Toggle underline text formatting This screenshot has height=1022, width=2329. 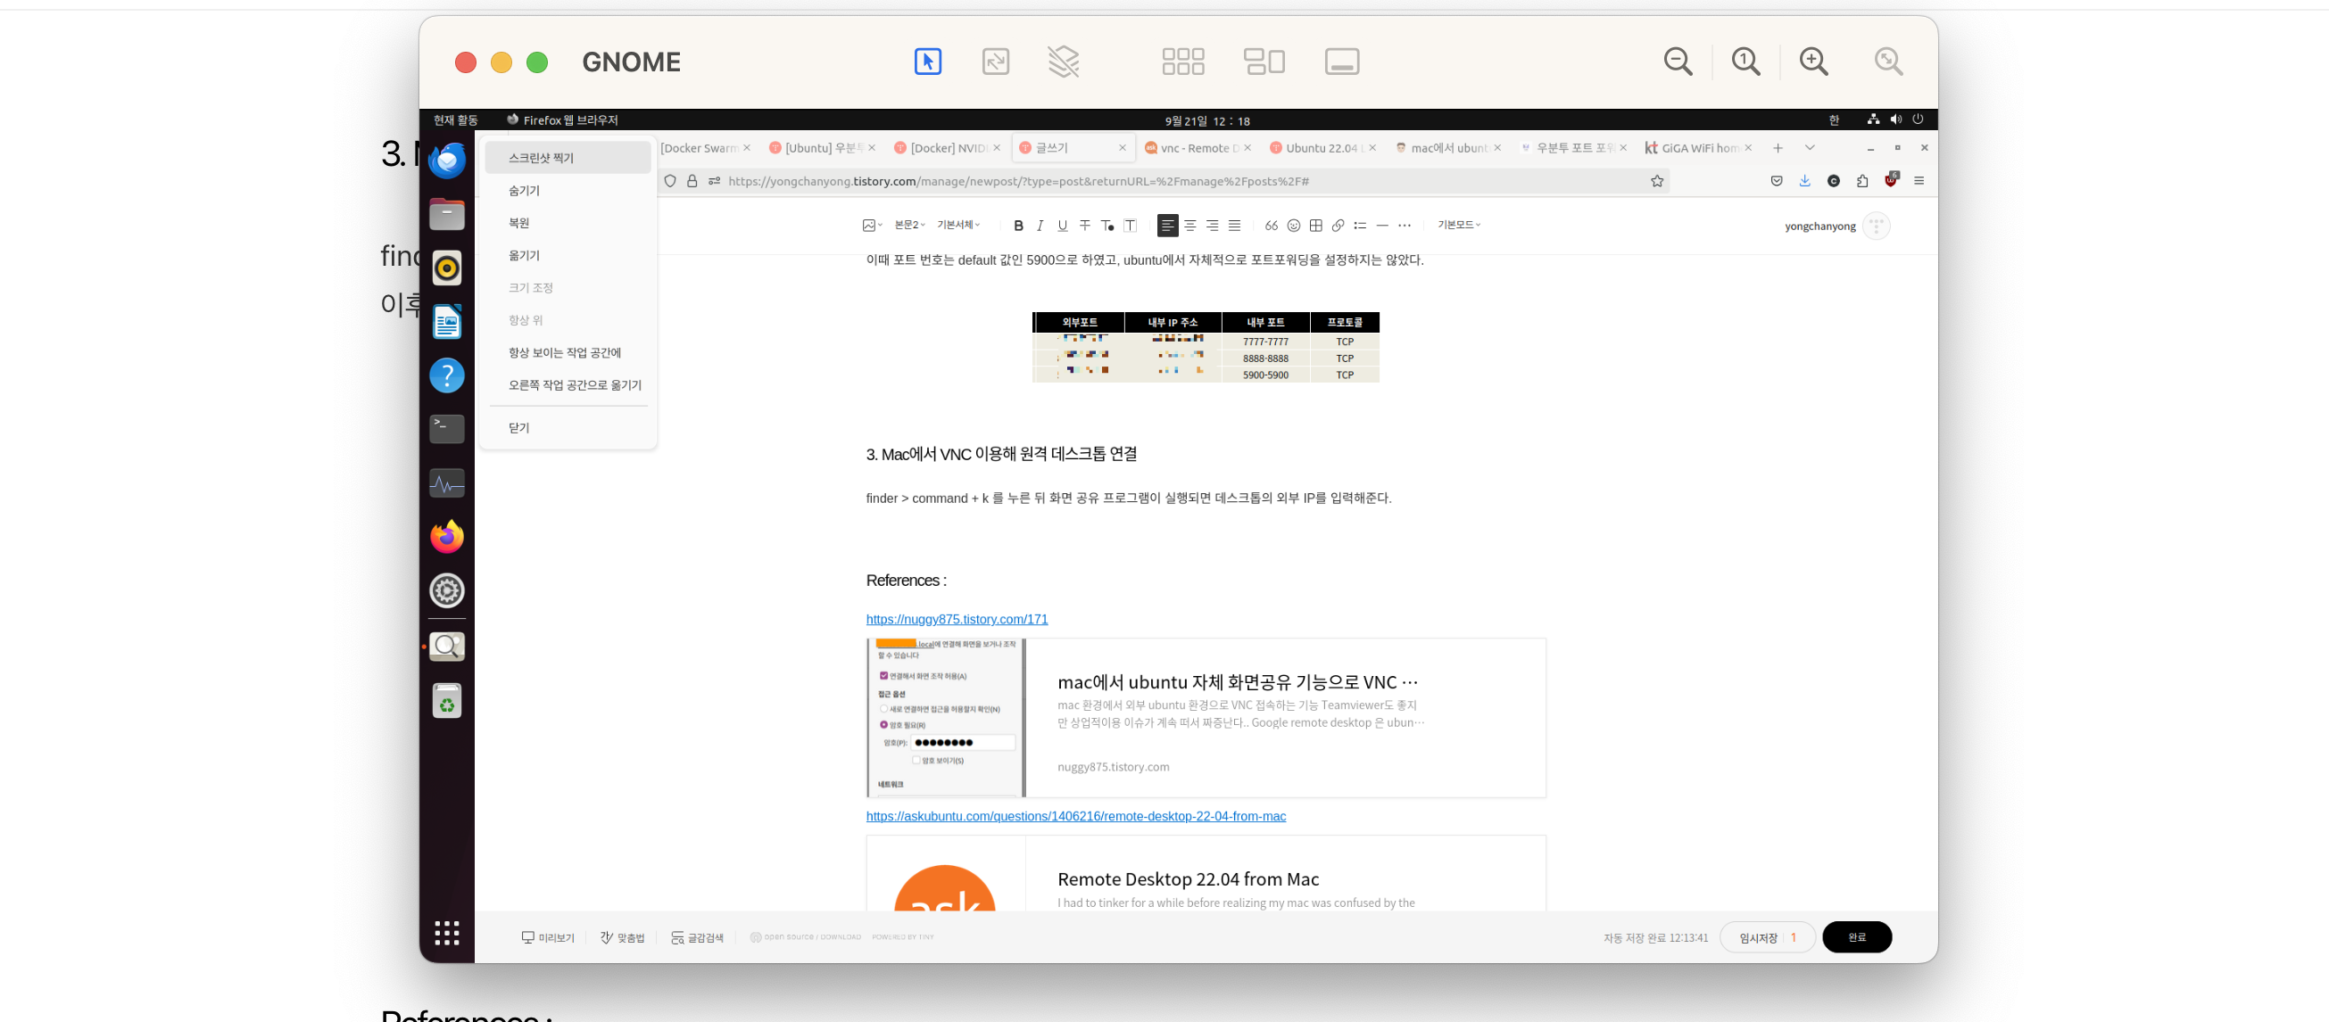coord(1063,226)
